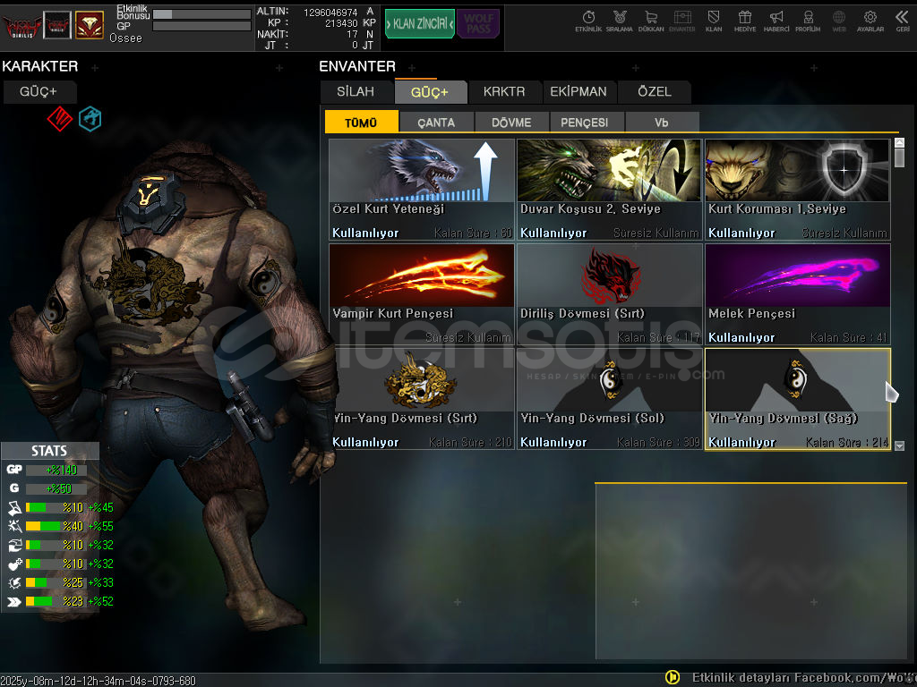Select the Vampir Kurt Pençesi item
This screenshot has width=917, height=687.
[422, 293]
